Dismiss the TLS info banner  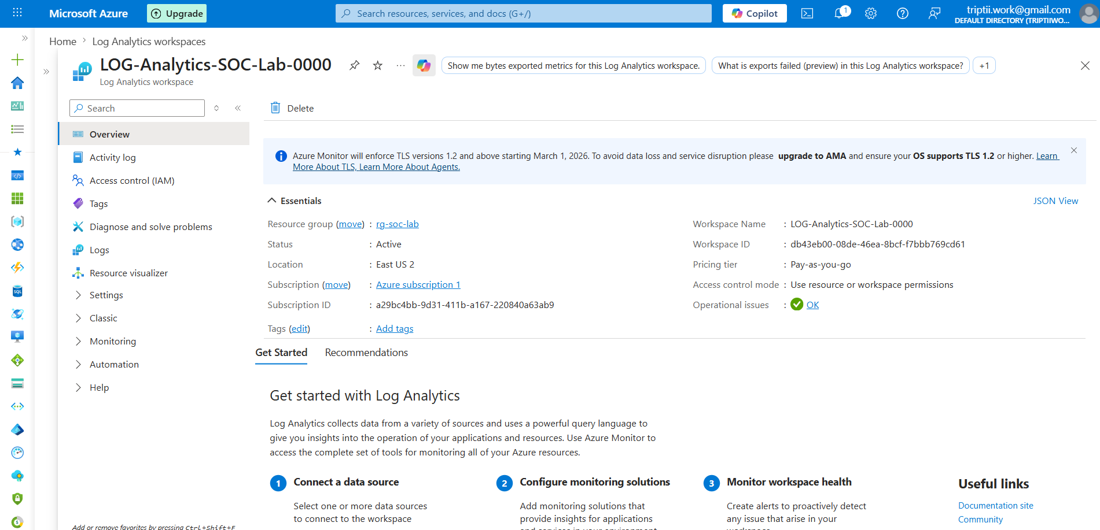click(x=1074, y=150)
